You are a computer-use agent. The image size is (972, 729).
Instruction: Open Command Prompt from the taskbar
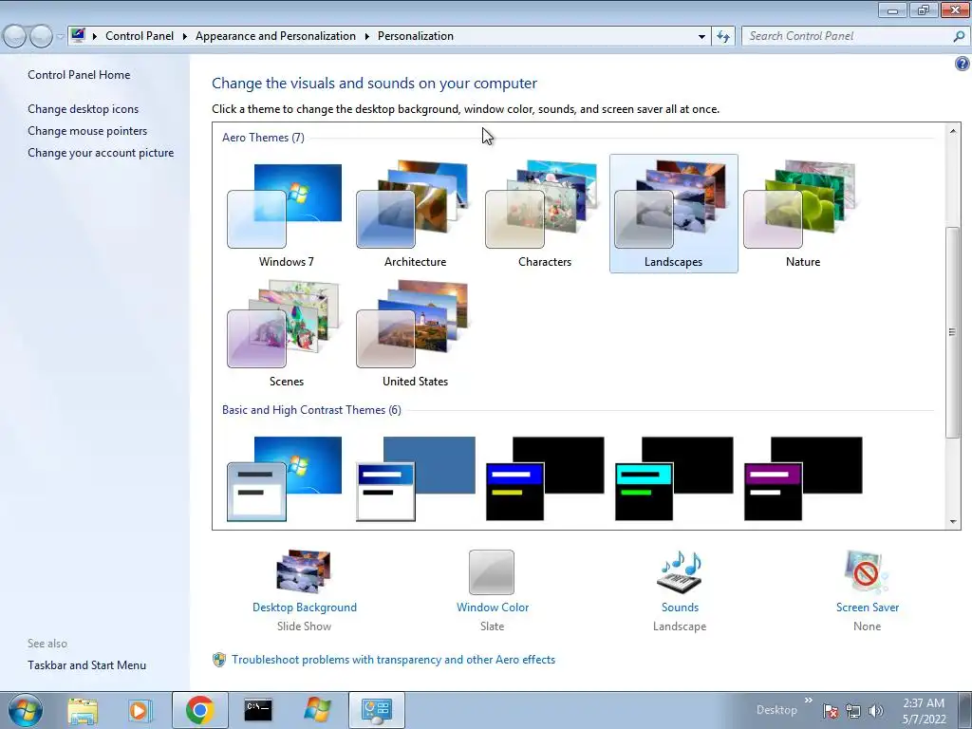coord(258,710)
